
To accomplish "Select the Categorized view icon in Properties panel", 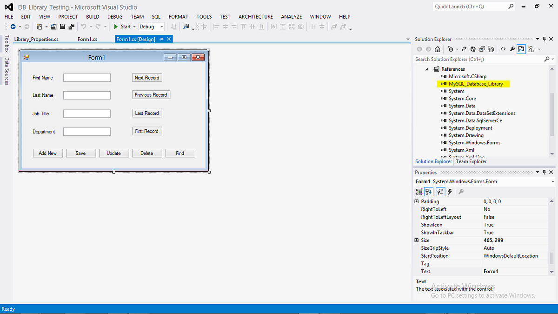I will [x=419, y=191].
